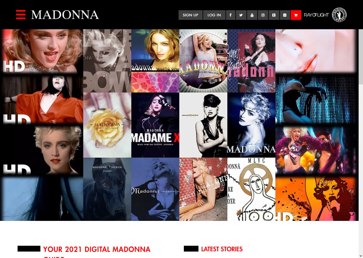Click the SIGN UP button
The width and height of the screenshot is (363, 258).
point(190,15)
